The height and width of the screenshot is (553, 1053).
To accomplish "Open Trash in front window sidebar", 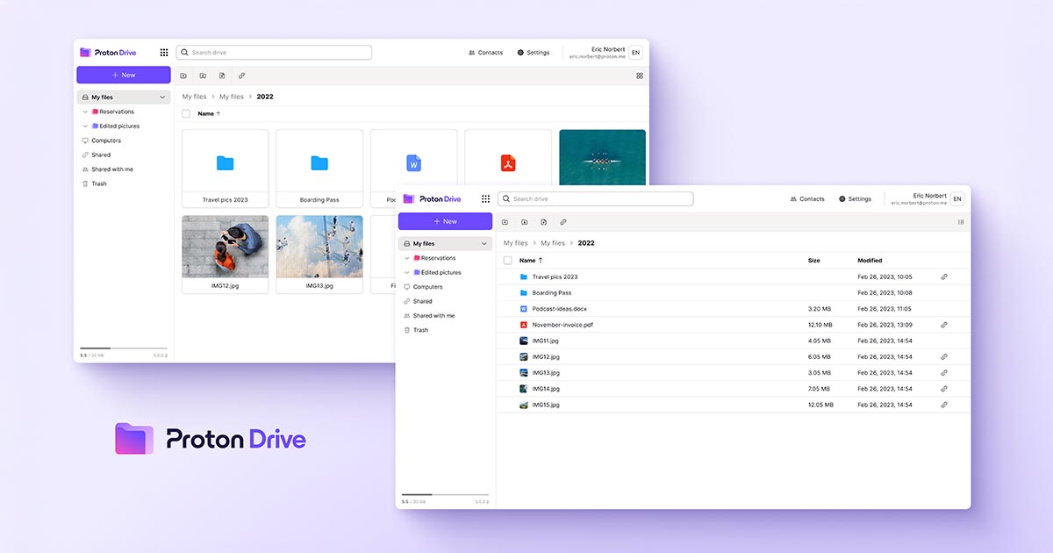I will coord(420,330).
